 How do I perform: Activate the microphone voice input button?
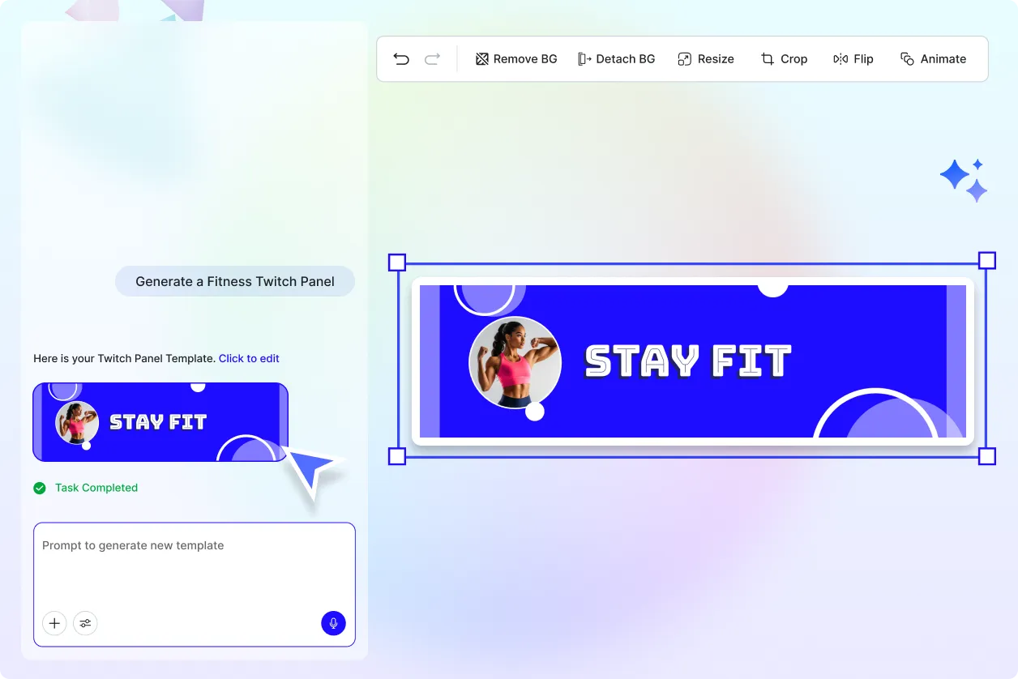(x=333, y=623)
